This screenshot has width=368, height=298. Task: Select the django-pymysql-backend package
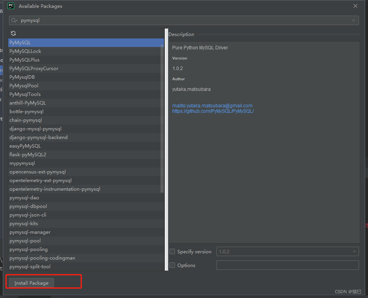(x=86, y=137)
